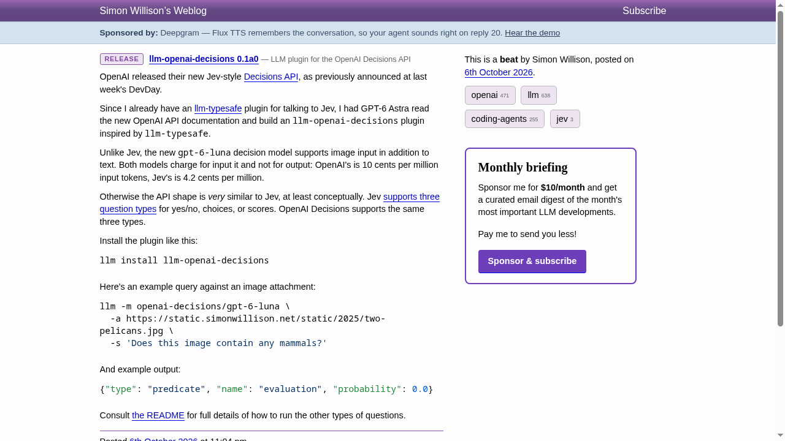Select the jev tag
785x441 pixels.
point(565,119)
